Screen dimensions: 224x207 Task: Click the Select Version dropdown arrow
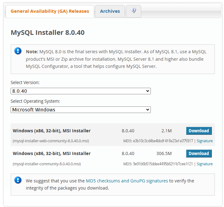[x=148, y=91]
